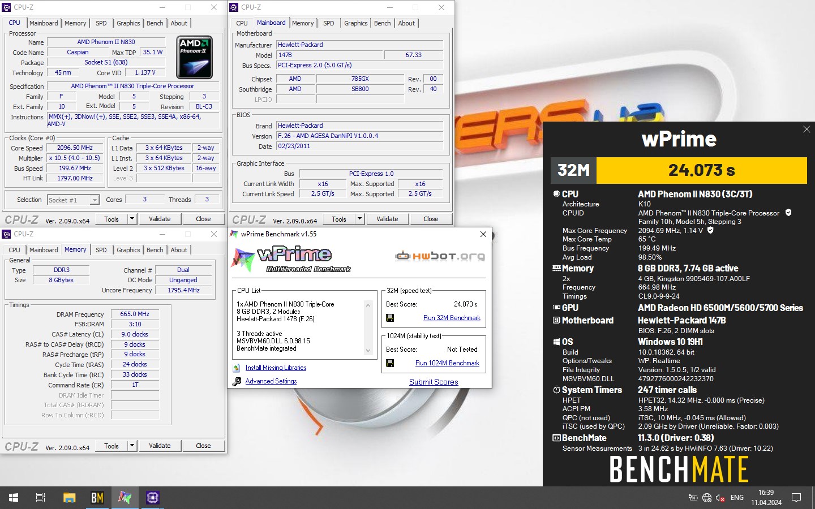
Task: Click the Advanced Settings wrench icon
Action: pos(237,381)
